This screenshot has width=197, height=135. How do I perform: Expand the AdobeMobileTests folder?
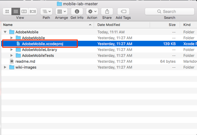pos(11,56)
